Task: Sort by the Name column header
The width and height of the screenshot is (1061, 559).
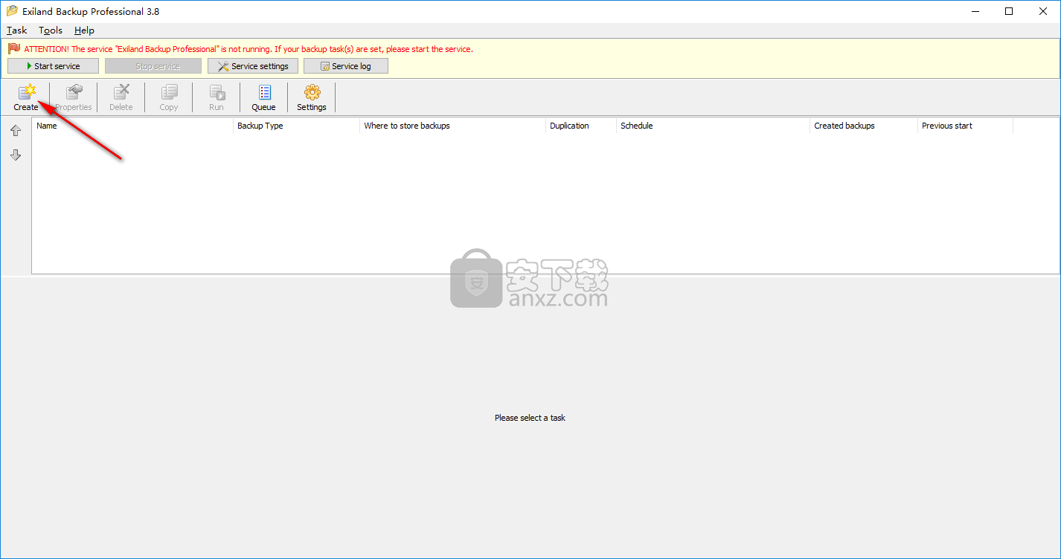Action: (132, 126)
